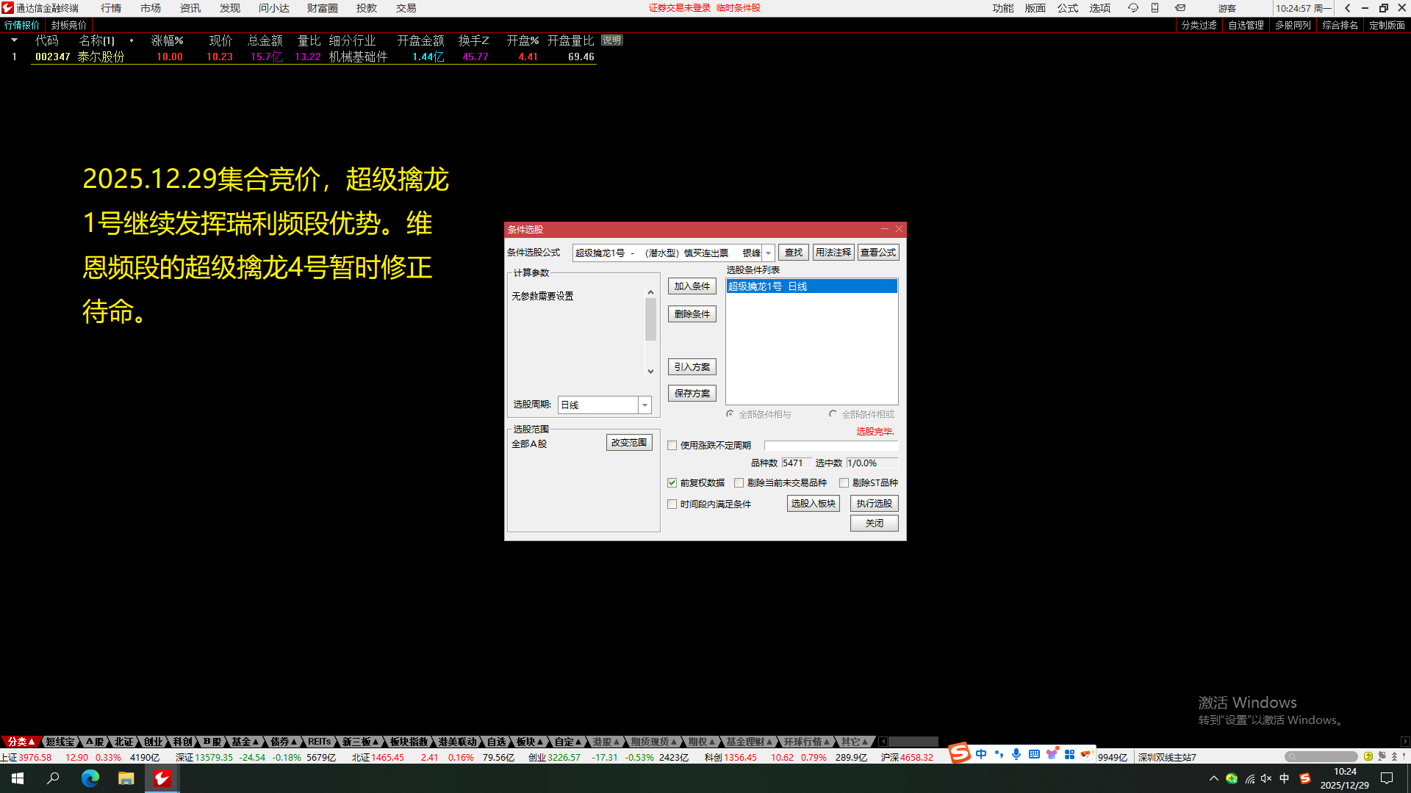This screenshot has height=793, width=1411.
Task: Switch to the 封板竞价 tab
Action: [68, 25]
